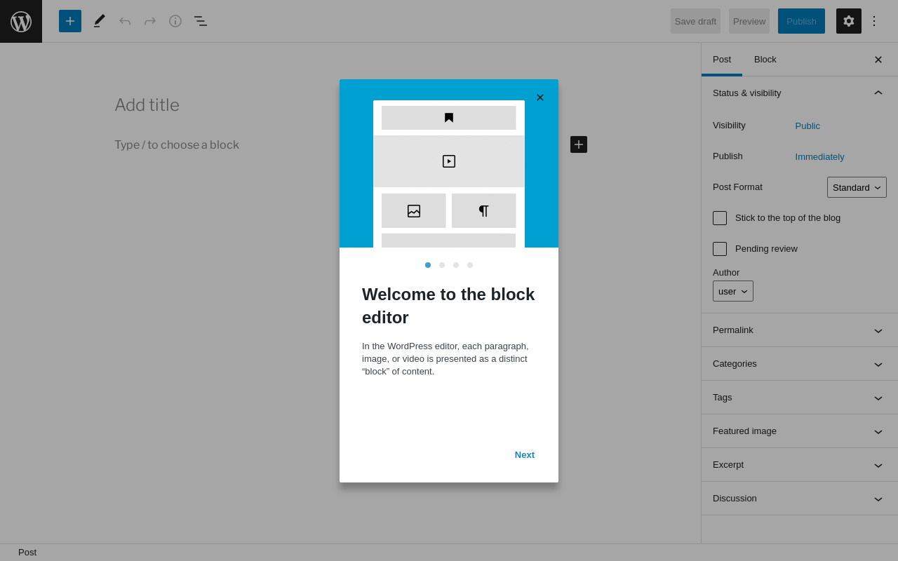Viewport: 898px width, 561px height.
Task: Click the Preview button
Action: 749,21
